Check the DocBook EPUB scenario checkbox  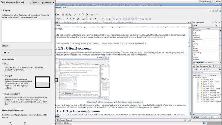coord(198,99)
